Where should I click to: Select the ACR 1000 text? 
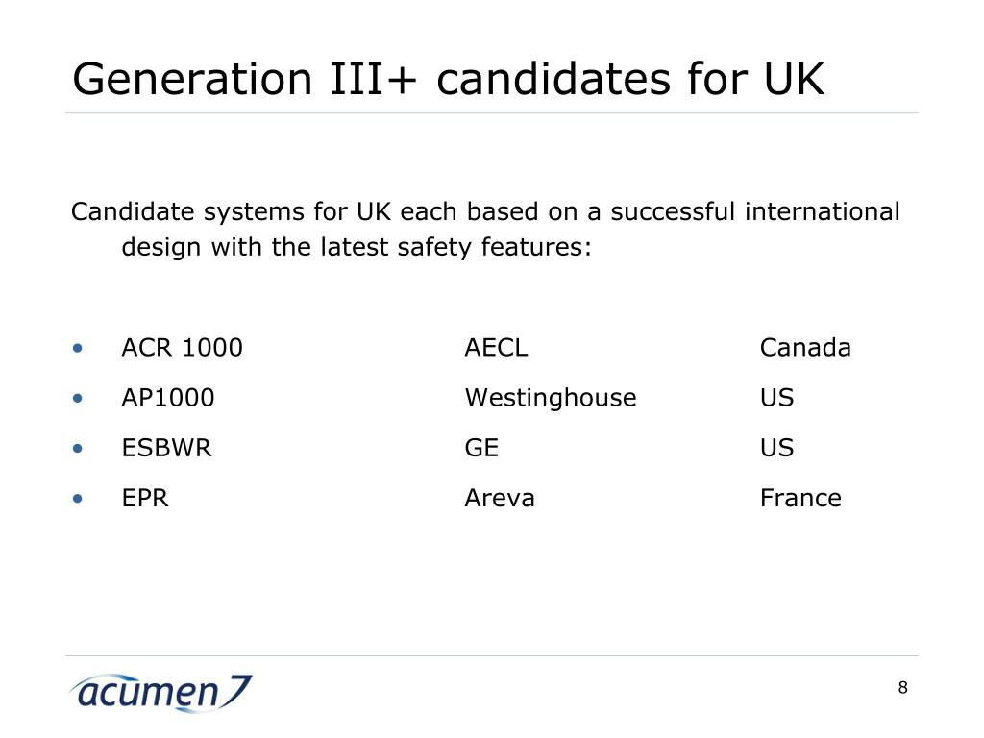point(182,347)
